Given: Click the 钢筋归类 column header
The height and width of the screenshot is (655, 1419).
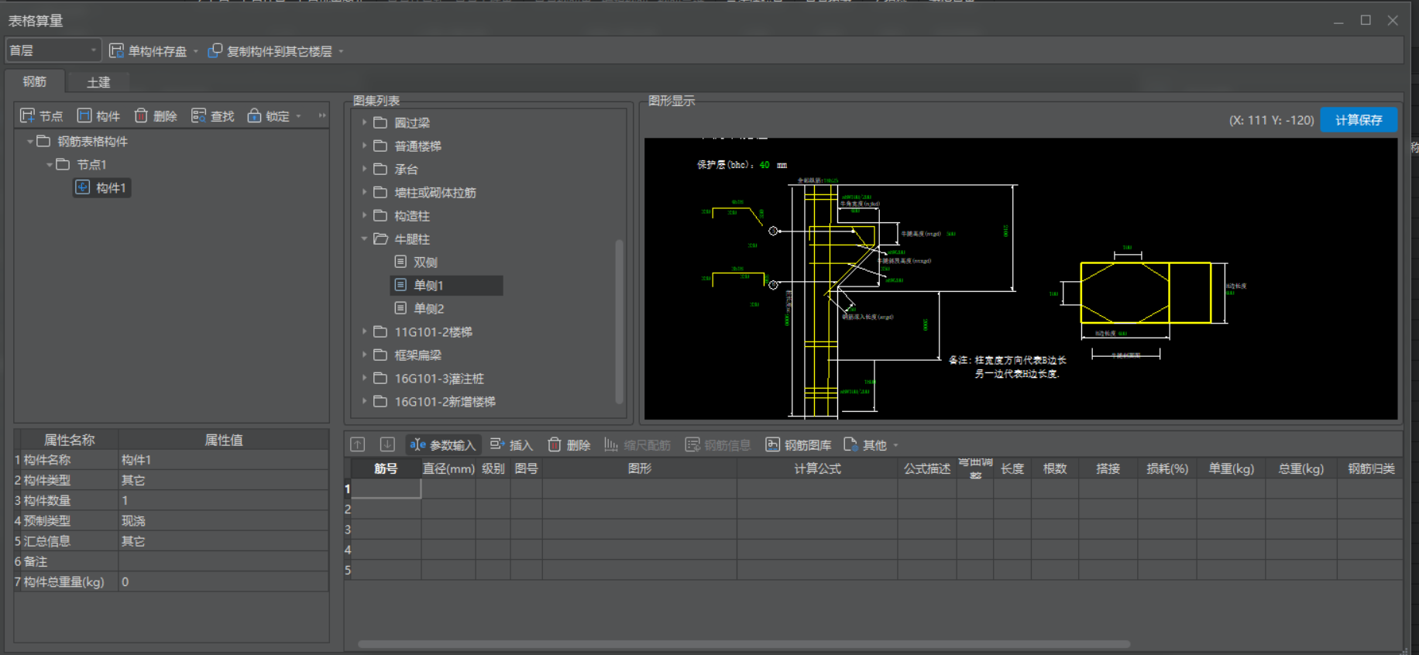Looking at the screenshot, I should (1370, 468).
